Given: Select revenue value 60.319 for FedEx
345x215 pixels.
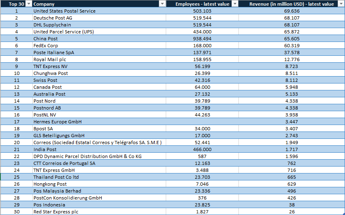Looking at the screenshot, I should [x=292, y=46].
